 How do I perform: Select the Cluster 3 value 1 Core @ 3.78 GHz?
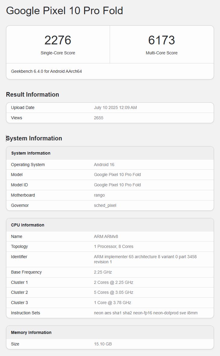coord(112,303)
